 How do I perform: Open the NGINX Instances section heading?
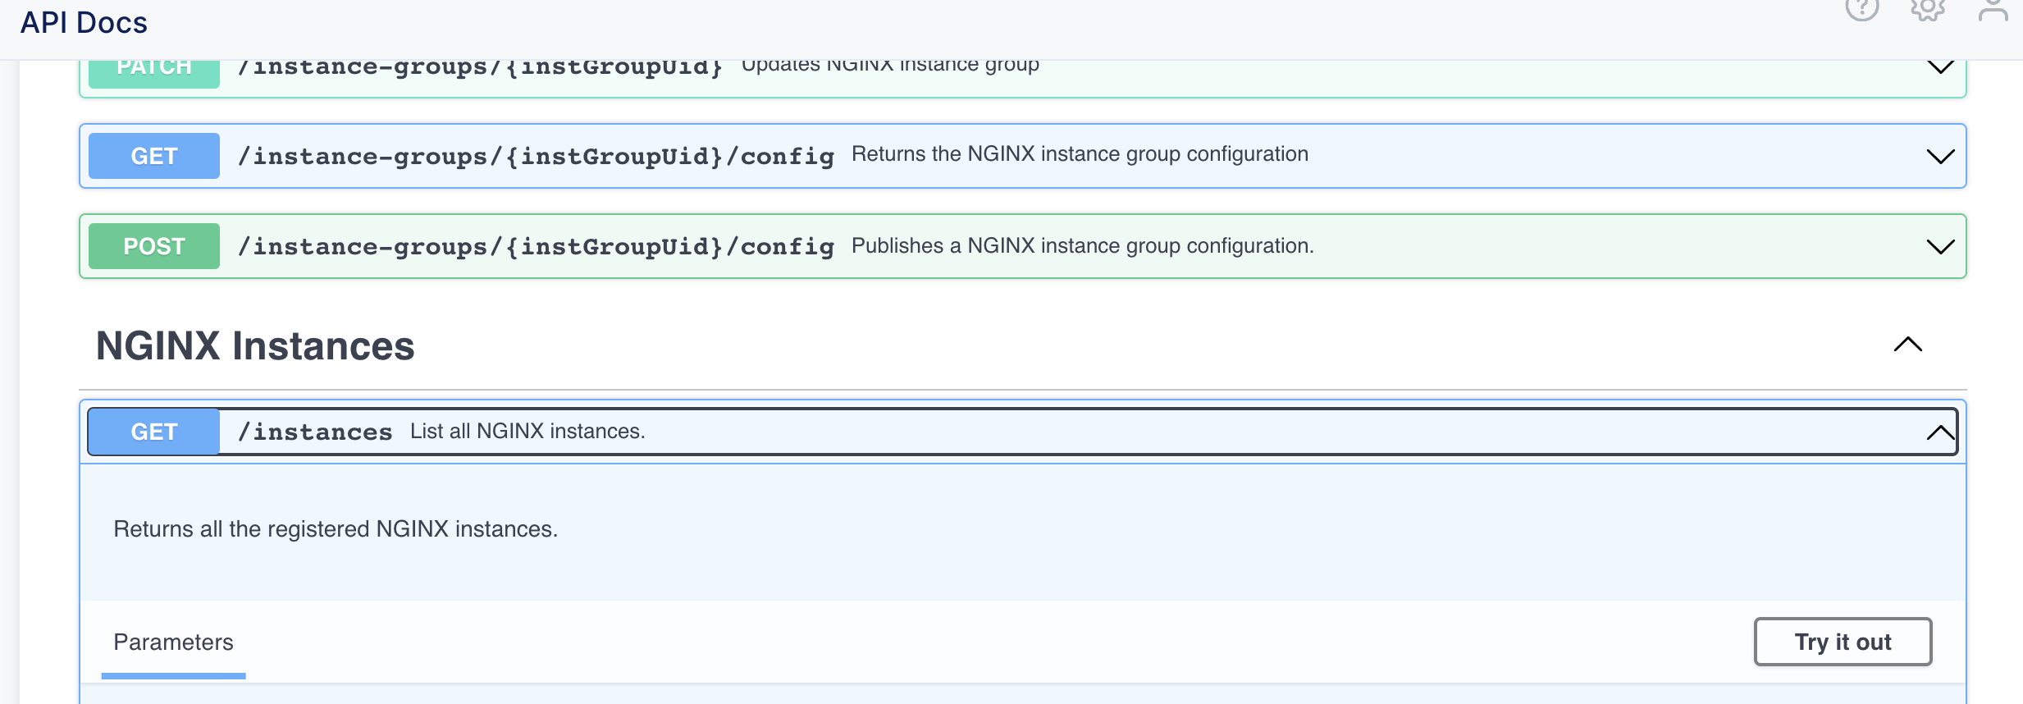255,346
